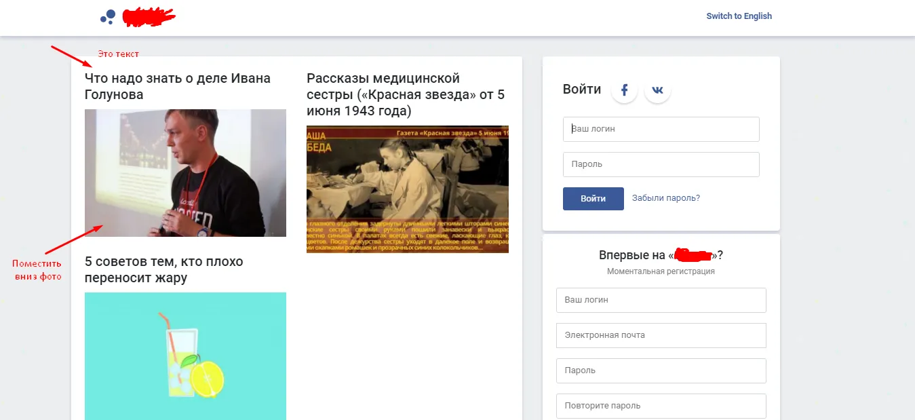Click the Повторите пароль field
Image resolution: width=915 pixels, height=420 pixels.
(x=661, y=406)
